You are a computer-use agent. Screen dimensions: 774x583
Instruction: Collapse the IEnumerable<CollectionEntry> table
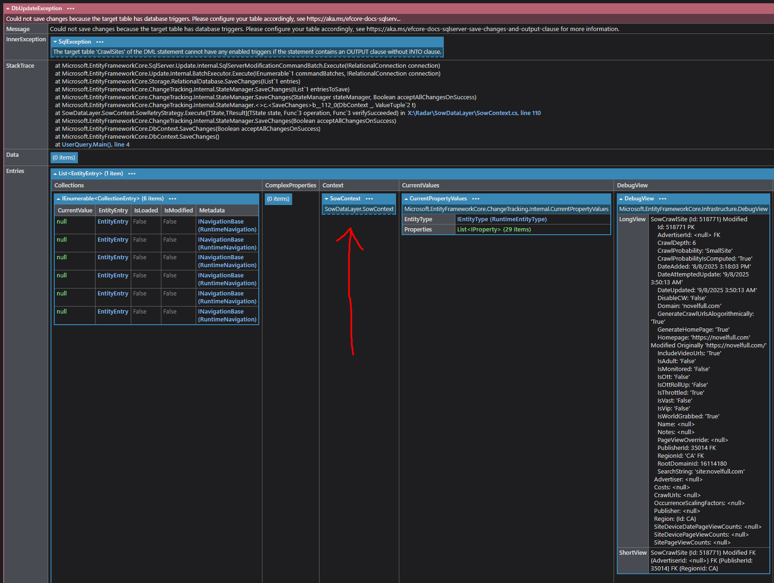58,199
